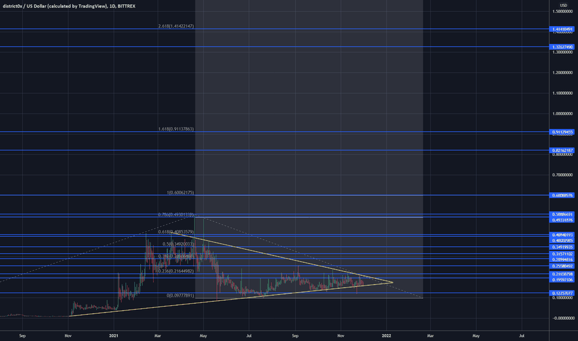Select the 0.40840193 price label

pyautogui.click(x=562, y=235)
